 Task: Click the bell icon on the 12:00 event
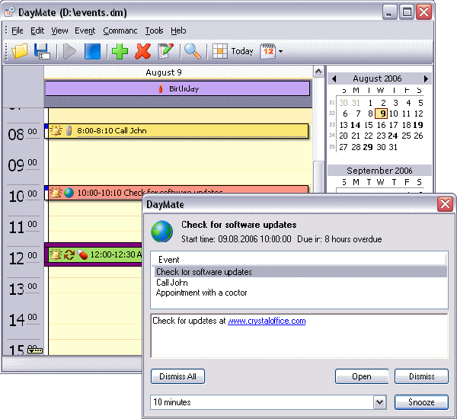click(56, 254)
